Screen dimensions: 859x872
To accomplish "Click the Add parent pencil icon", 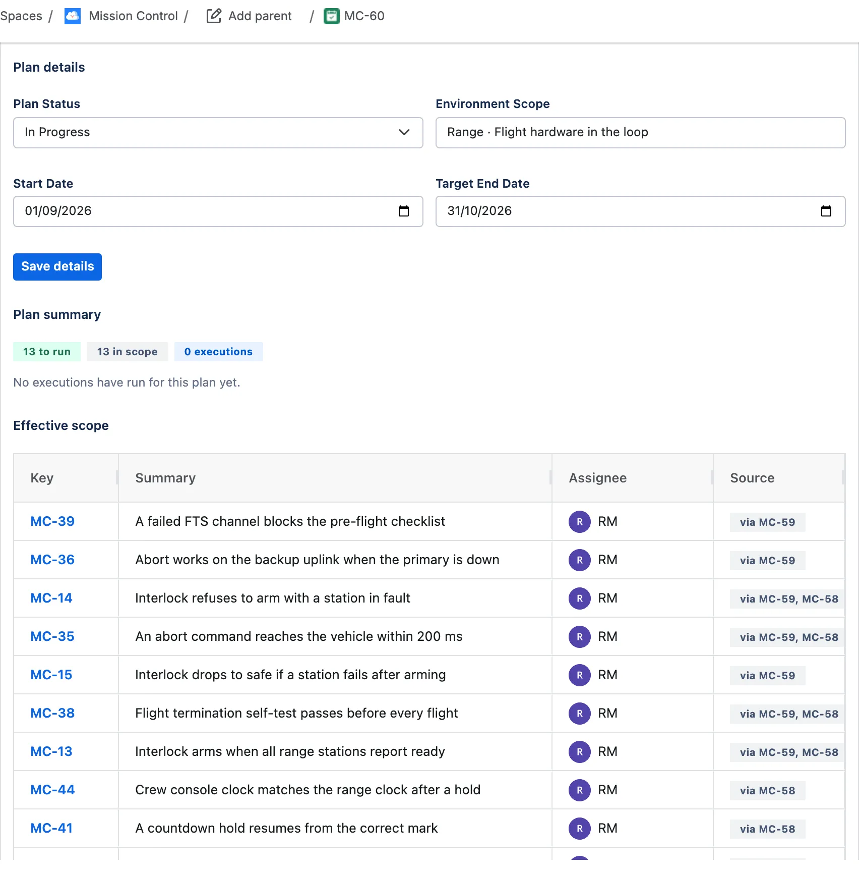I will 214,16.
